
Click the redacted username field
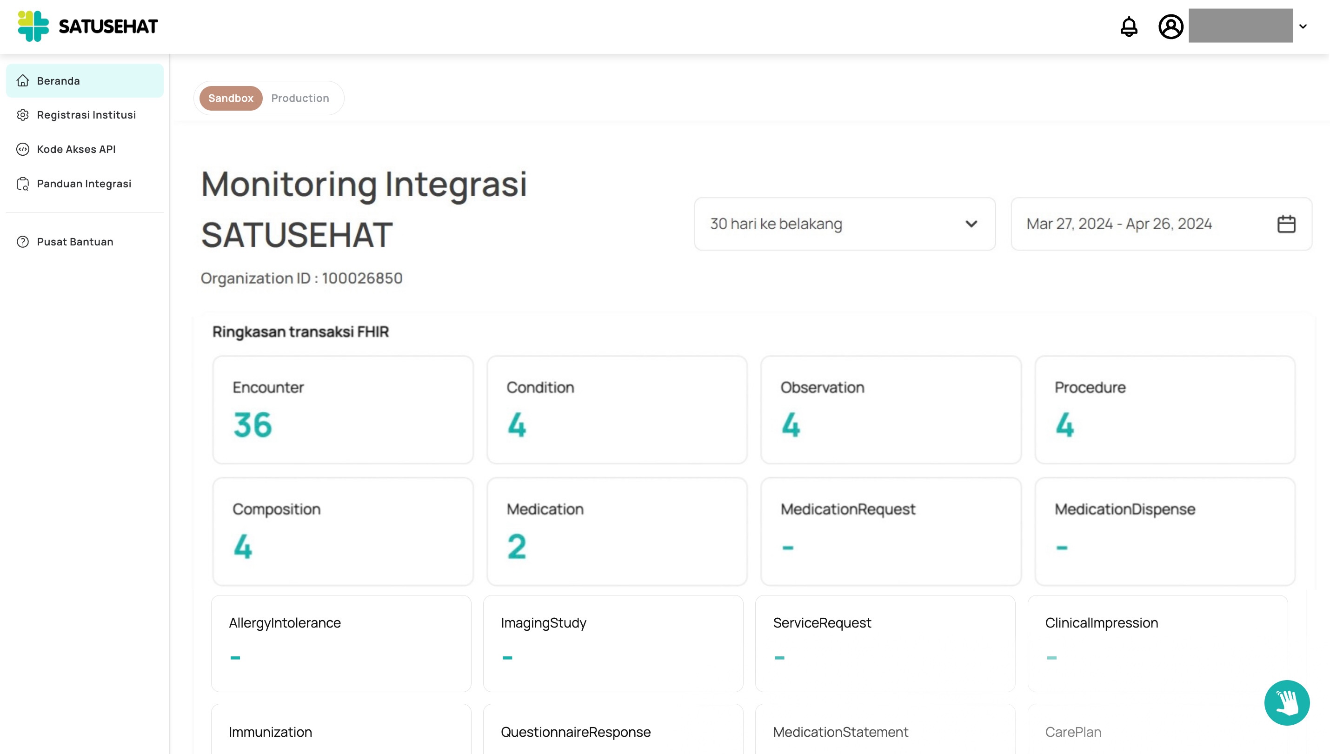pos(1240,26)
